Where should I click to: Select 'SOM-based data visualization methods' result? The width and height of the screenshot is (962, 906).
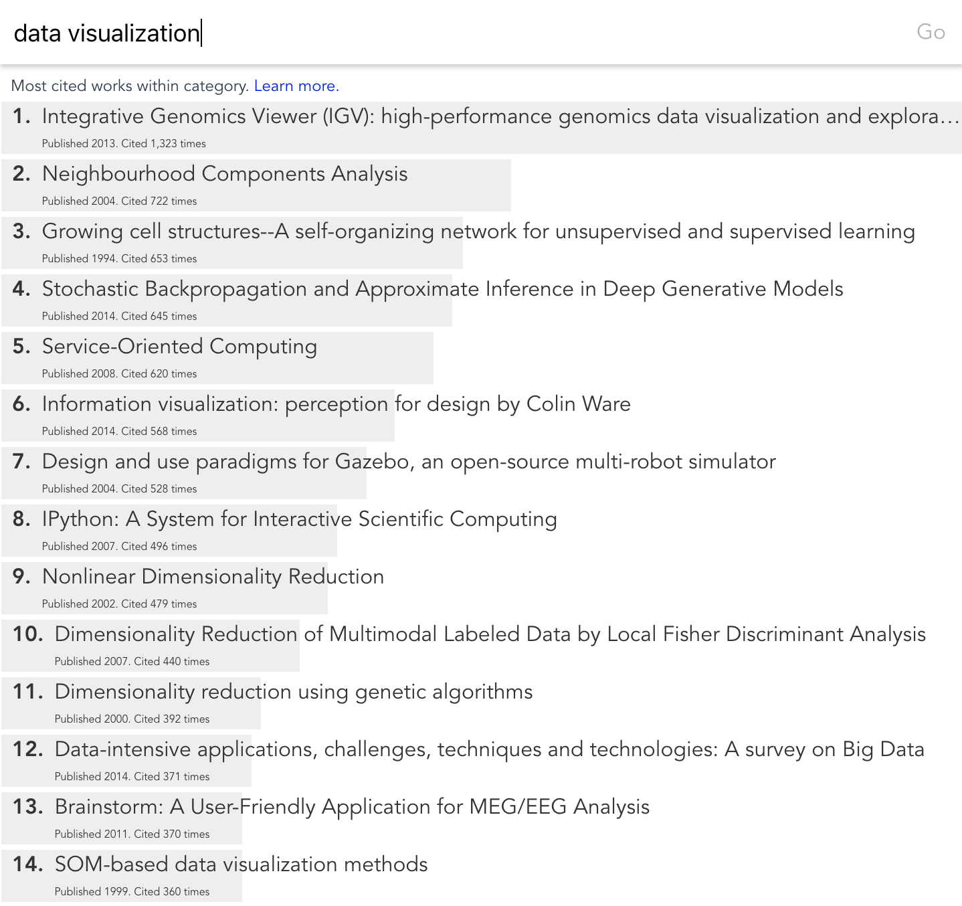click(241, 865)
